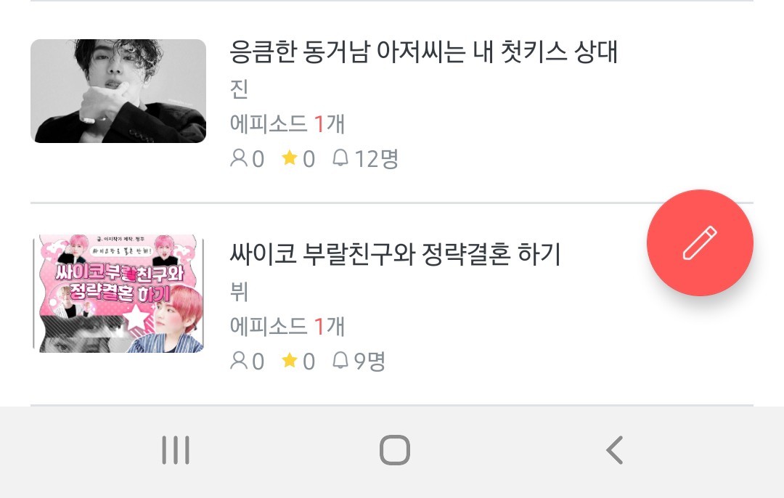Click the 9명 subscriber count text
The width and height of the screenshot is (784, 498).
click(369, 361)
